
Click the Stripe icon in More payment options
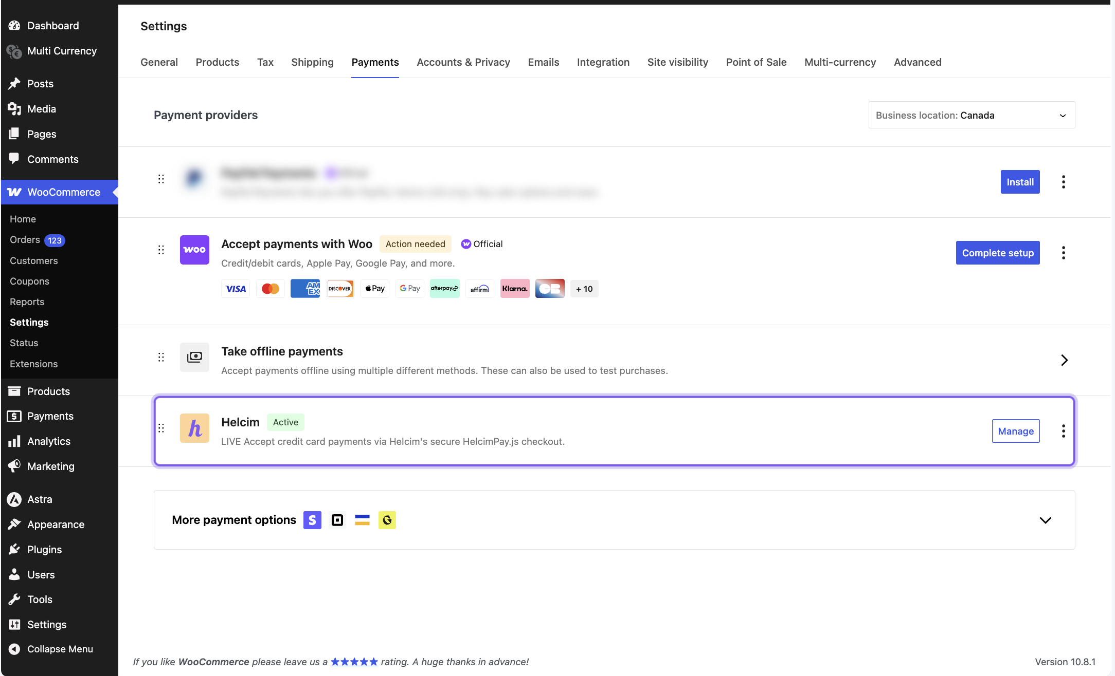(312, 520)
